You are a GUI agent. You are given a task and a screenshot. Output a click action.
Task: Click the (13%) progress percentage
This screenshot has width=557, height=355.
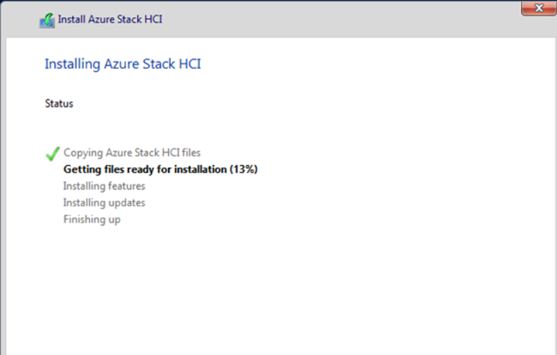click(x=243, y=169)
